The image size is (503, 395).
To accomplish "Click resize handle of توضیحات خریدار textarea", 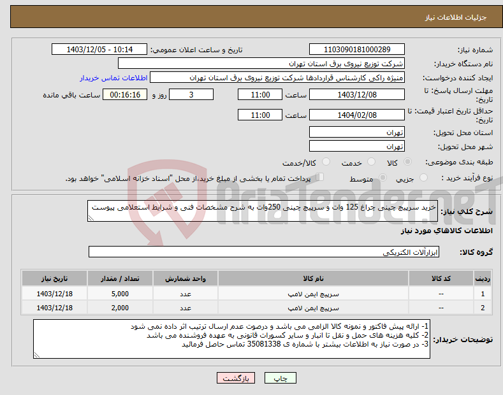I will (x=37, y=355).
